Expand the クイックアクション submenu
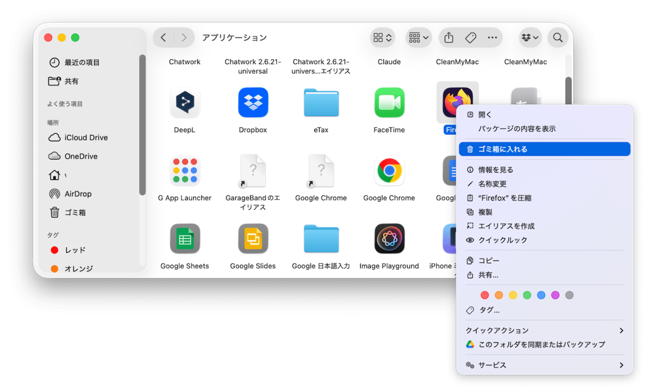 544,330
